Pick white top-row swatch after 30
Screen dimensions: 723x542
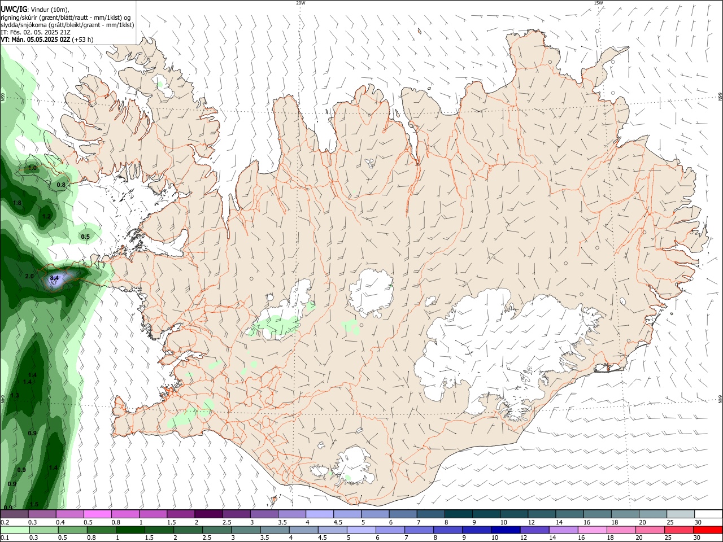(708, 514)
